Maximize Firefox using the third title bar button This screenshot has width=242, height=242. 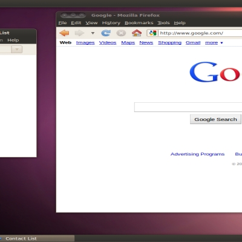tap(82, 15)
